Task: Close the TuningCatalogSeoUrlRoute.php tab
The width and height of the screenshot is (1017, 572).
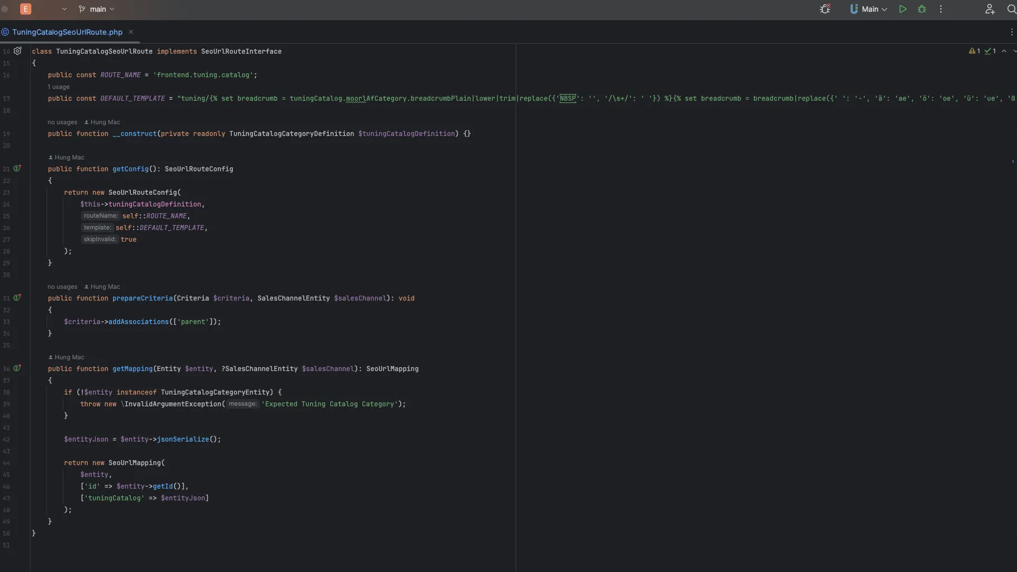Action: pos(131,32)
